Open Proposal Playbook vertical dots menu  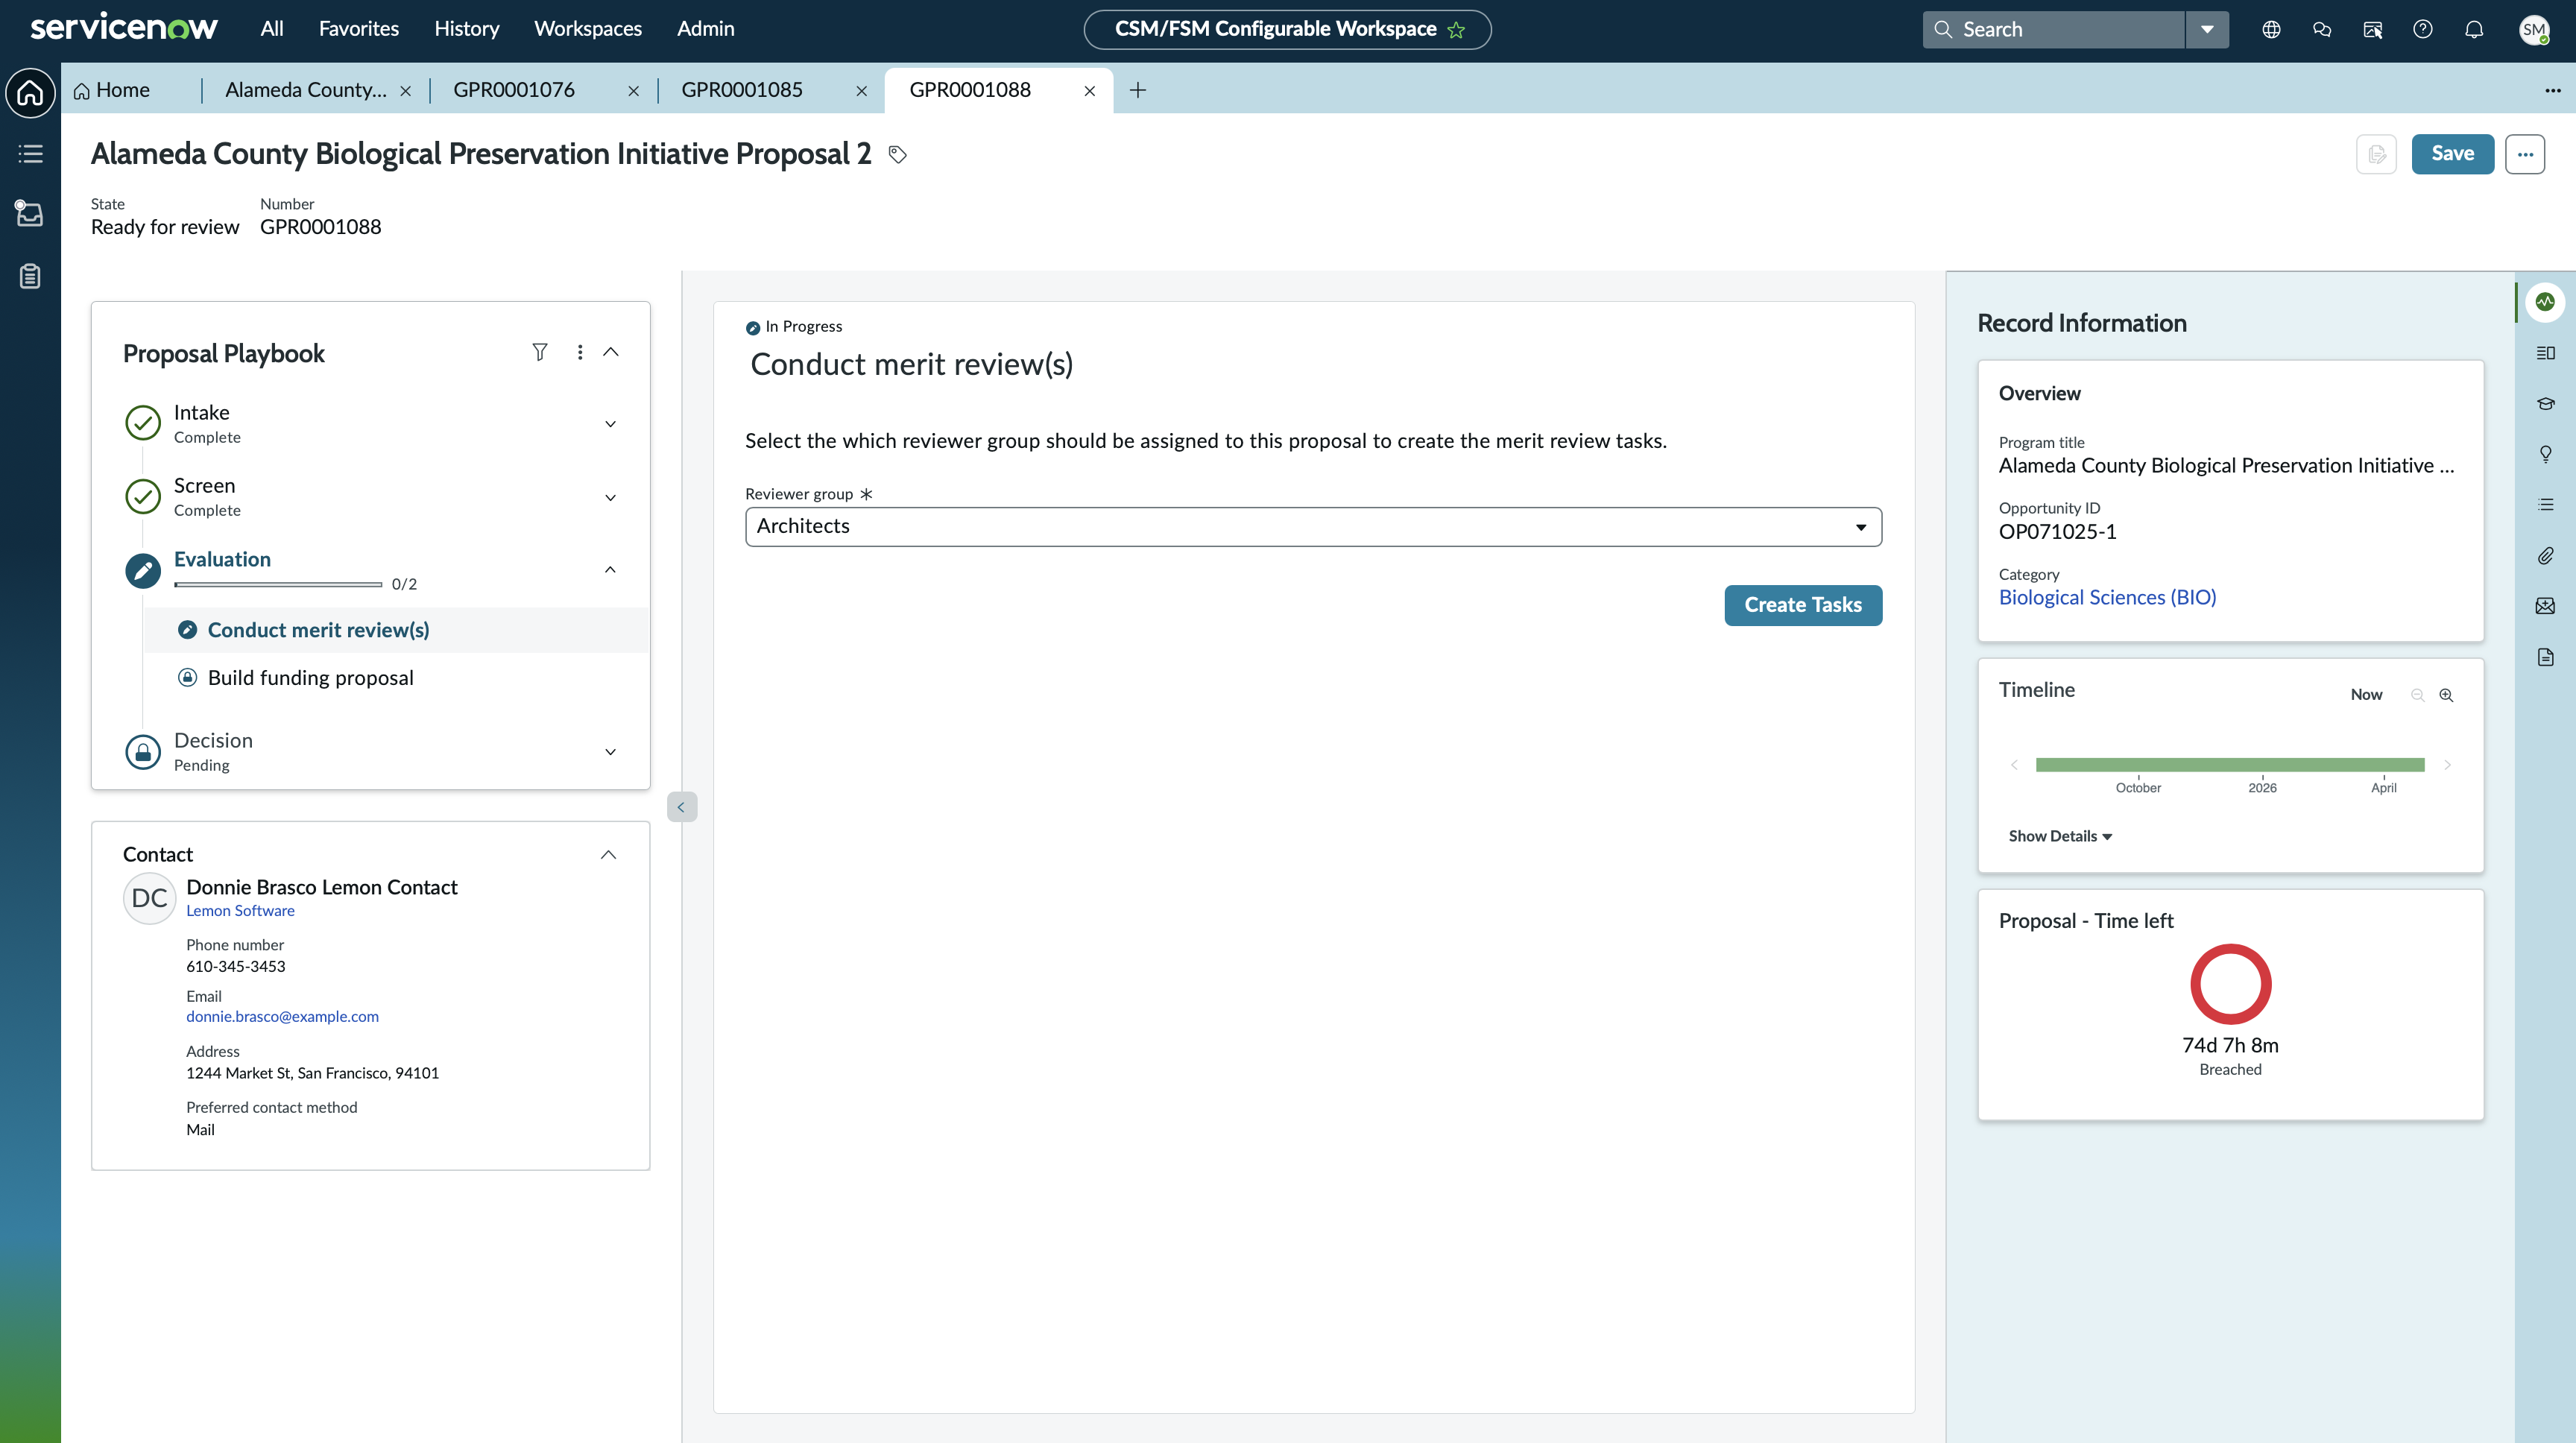[580, 352]
